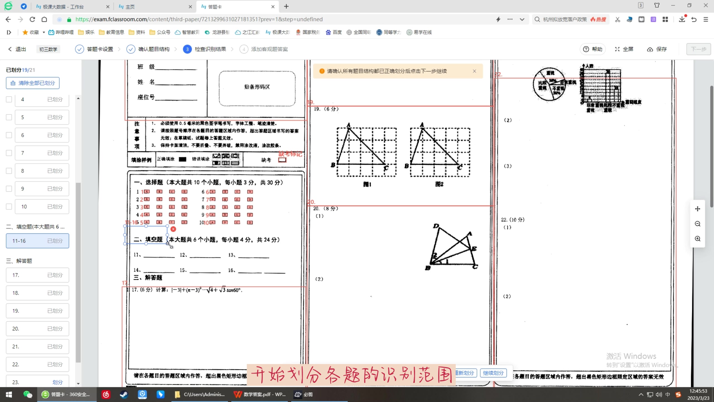
Task: Select question 17 in the list
Action: 37,275
